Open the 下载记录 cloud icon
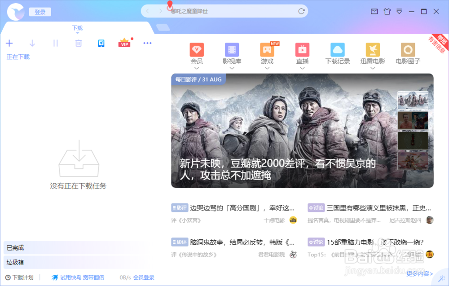This screenshot has width=449, height=286. click(338, 50)
